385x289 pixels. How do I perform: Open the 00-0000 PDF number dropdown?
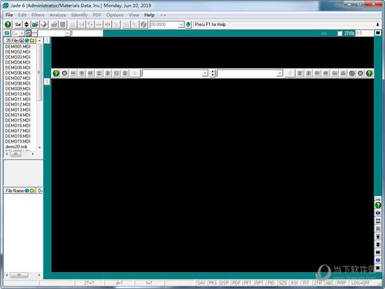(181, 24)
